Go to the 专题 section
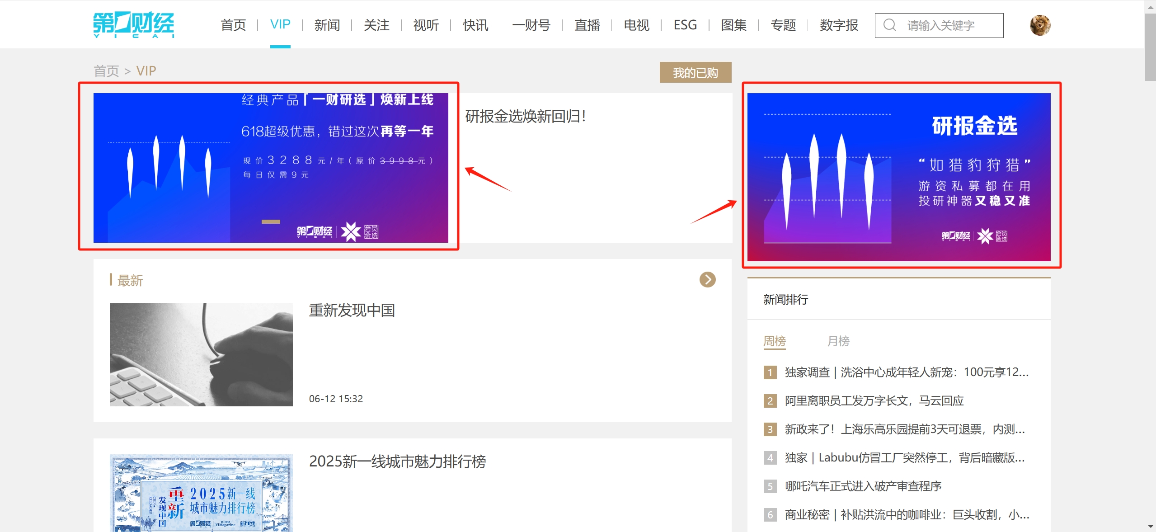The width and height of the screenshot is (1156, 532). click(783, 25)
